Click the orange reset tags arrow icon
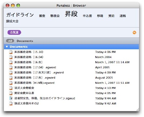 coord(134,33)
